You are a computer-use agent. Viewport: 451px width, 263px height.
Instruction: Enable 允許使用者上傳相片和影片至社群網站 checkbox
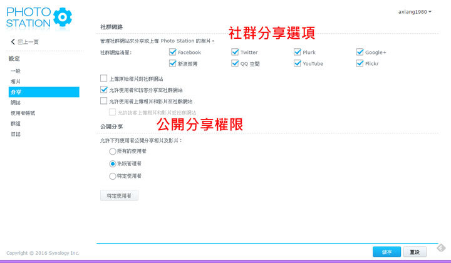point(104,101)
